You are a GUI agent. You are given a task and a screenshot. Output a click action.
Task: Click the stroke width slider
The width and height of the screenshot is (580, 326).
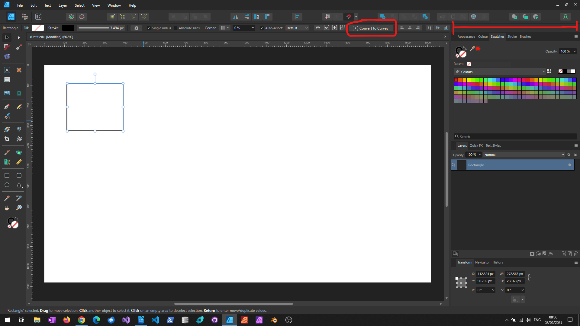[94, 28]
